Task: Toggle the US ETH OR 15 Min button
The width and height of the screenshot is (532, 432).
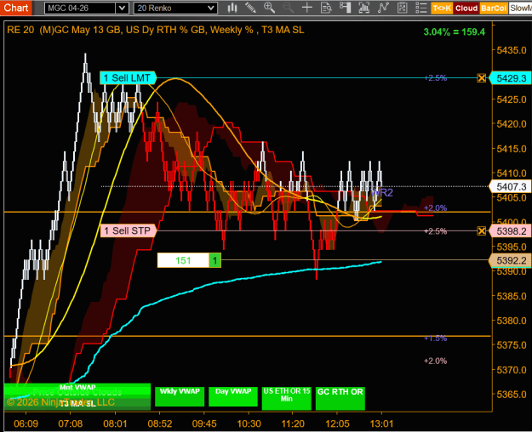Action: coord(287,398)
